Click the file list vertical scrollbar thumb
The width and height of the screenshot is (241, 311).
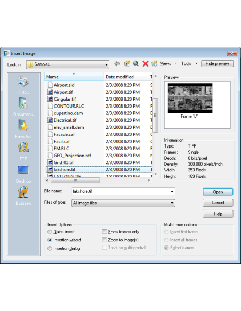coord(156,115)
